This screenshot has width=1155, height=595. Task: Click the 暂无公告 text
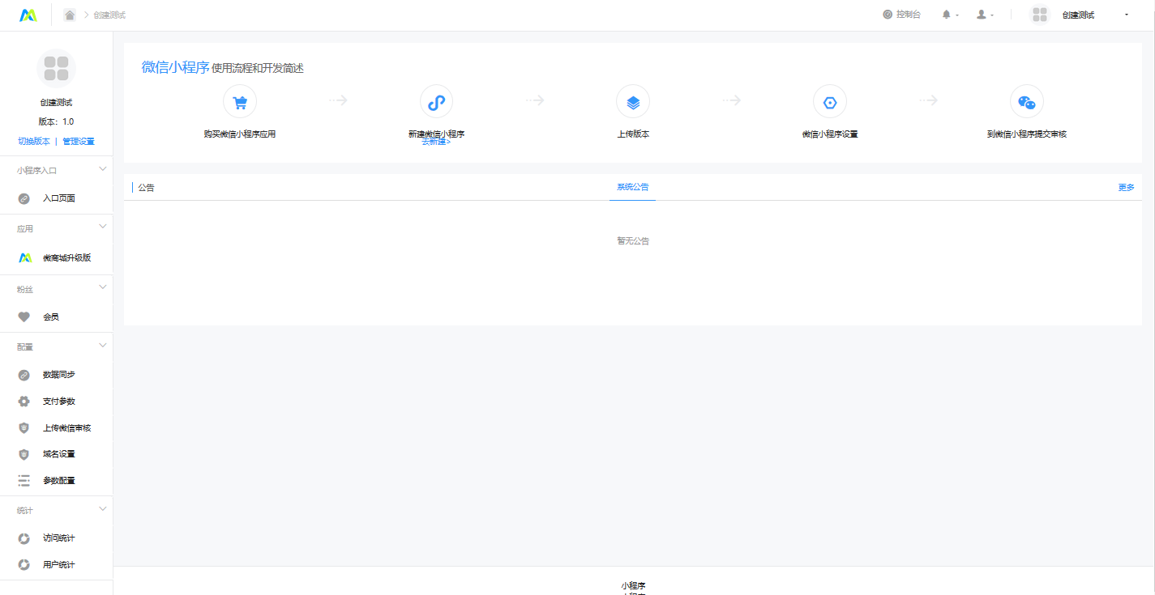click(633, 241)
